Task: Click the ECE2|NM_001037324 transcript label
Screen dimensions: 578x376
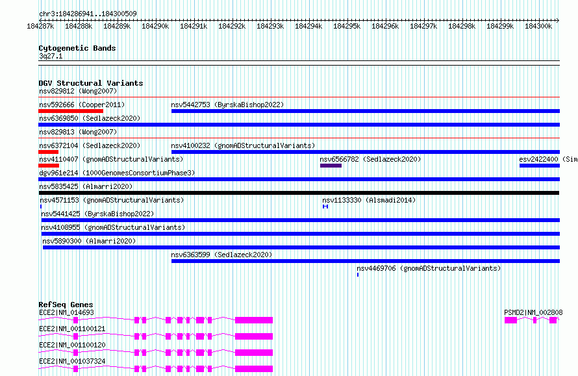Action: point(72,361)
